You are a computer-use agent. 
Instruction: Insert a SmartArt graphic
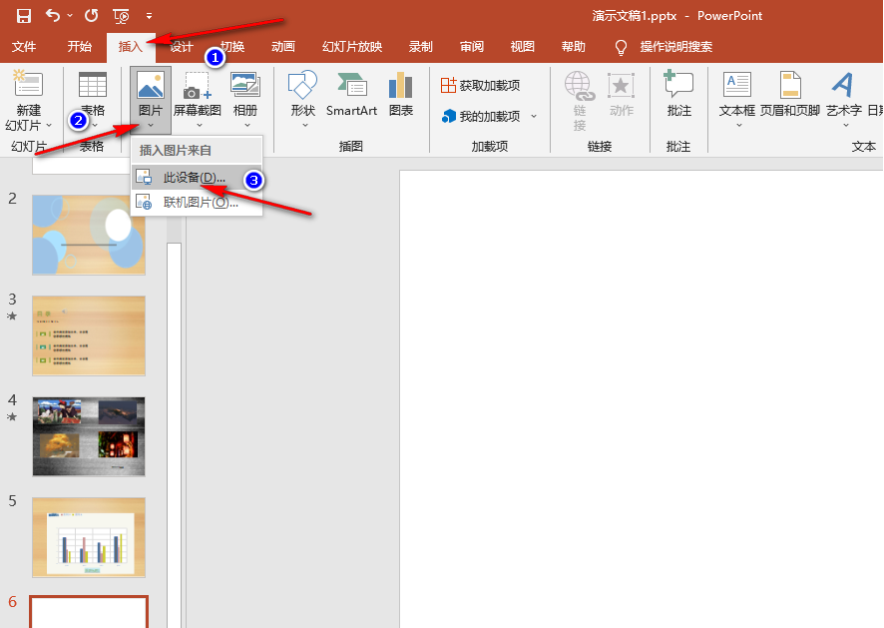(351, 95)
